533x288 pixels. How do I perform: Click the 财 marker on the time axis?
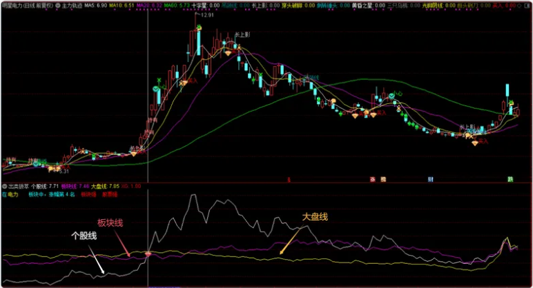tap(430, 178)
